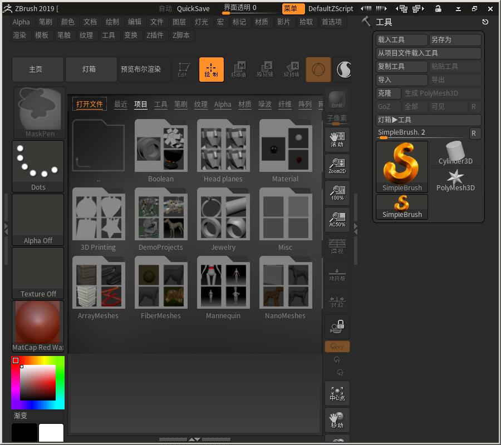Open the Alpha menu
Screen dimensions: 501x445
coord(21,22)
